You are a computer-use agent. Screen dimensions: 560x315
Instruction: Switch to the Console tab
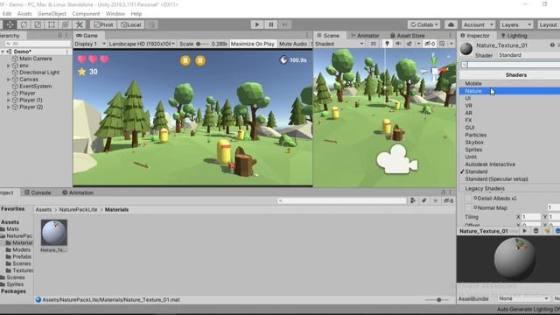click(x=38, y=192)
